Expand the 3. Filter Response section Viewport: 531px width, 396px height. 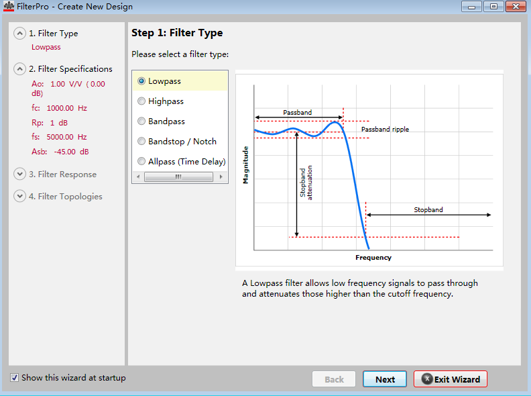[x=19, y=174]
